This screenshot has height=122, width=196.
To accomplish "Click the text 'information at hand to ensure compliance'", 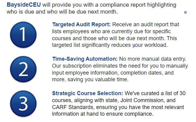I will 103,114.
